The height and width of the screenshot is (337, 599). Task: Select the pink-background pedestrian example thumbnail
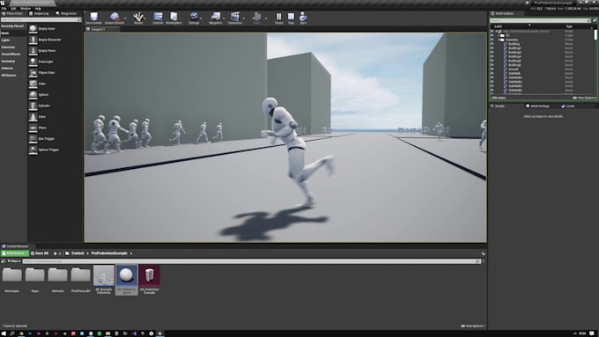point(150,276)
